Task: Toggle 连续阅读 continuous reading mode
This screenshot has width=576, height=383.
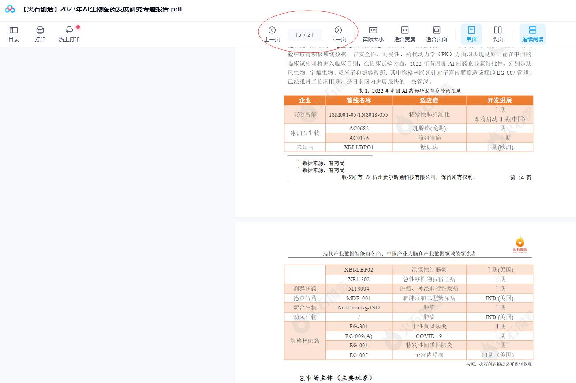Action: pos(533,34)
